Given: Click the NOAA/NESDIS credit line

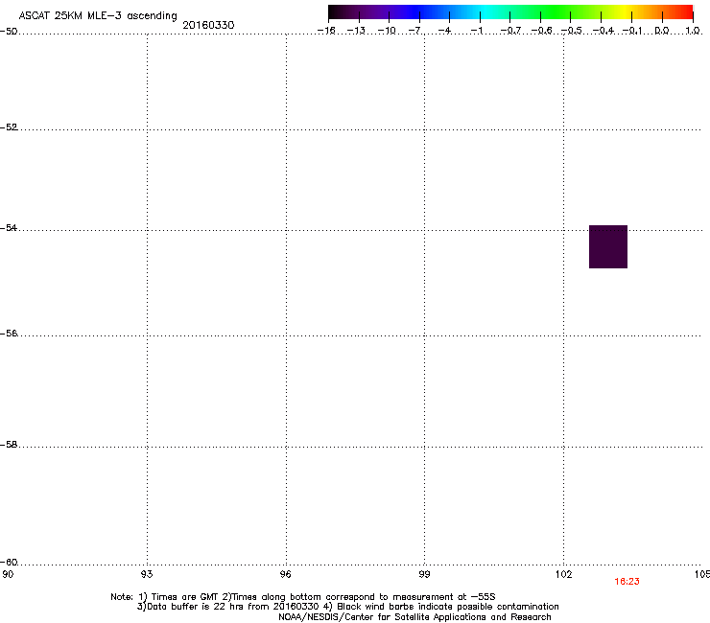Looking at the screenshot, I should 414,617.
